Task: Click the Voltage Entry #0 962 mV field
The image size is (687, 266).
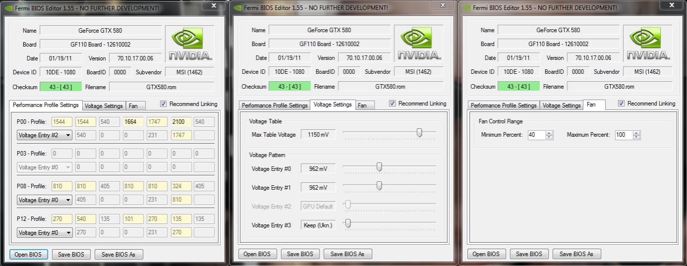Action: 317,169
